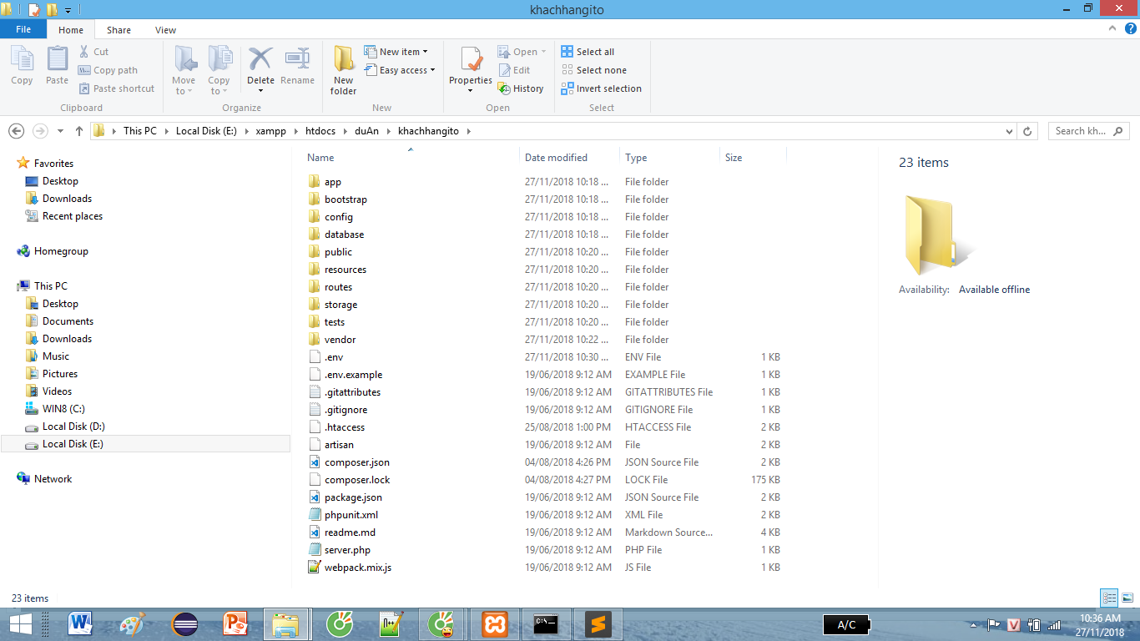Viewport: 1140px width, 641px height.
Task: Switch to the View ribbon tab
Action: (x=165, y=30)
